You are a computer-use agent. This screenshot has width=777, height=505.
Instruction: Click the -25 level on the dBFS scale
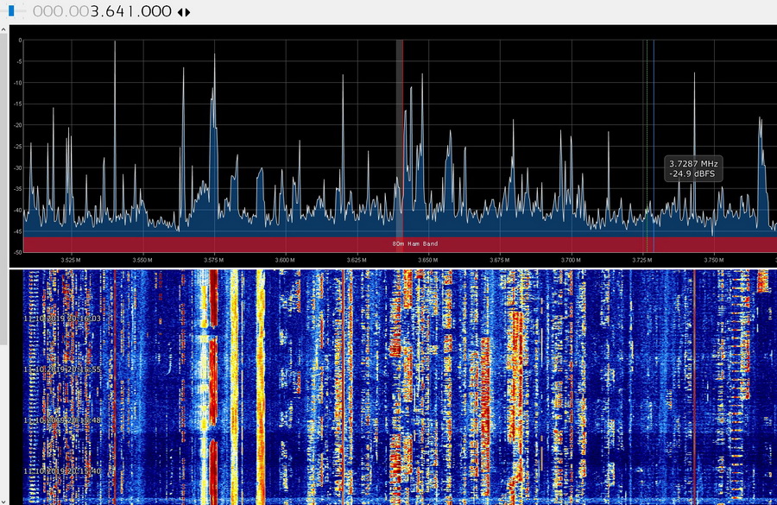17,147
